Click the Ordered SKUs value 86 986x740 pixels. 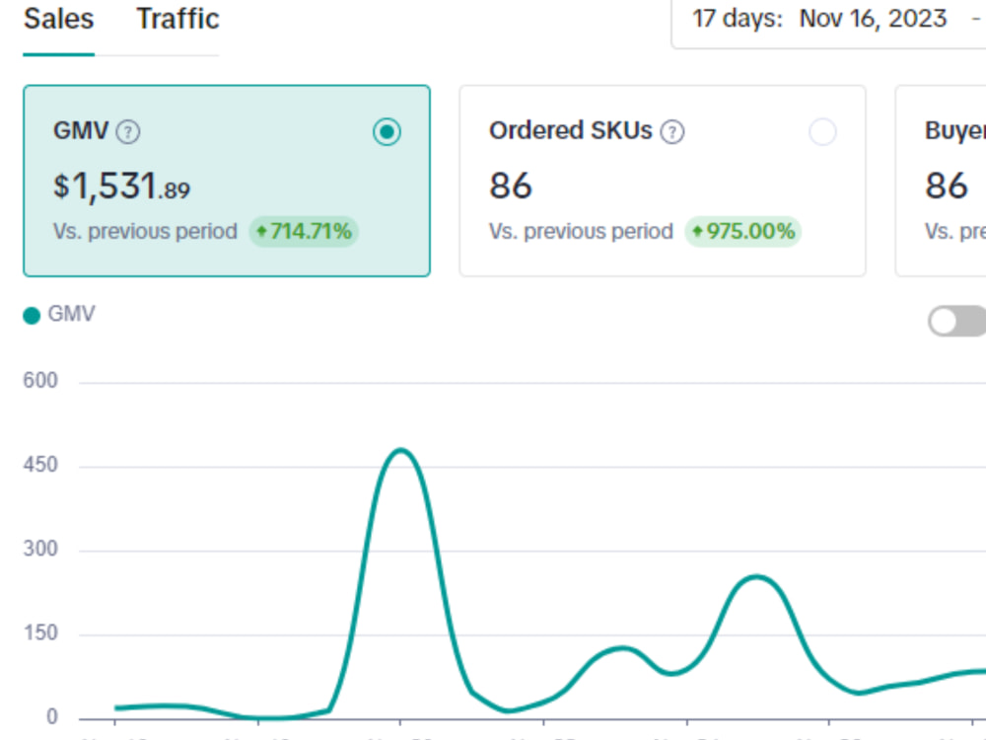(511, 186)
